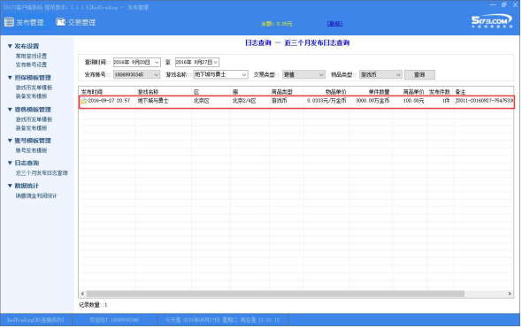Open 装备发布模板 under 担保模板管理

(31, 96)
